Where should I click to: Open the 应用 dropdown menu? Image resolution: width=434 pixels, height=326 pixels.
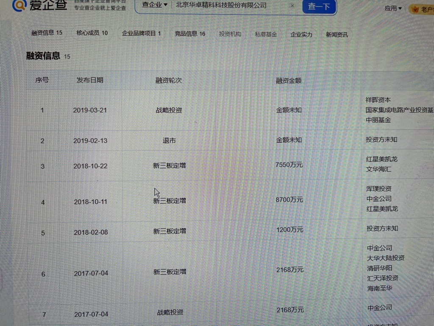393,8
